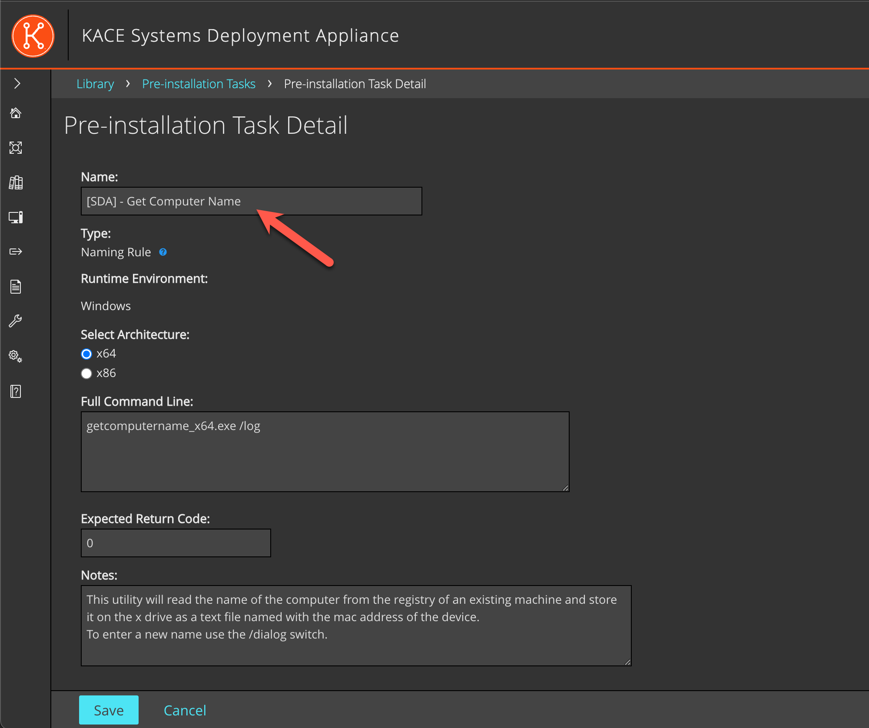Open the gears Settings sidebar icon
This screenshot has width=869, height=728.
coord(16,356)
